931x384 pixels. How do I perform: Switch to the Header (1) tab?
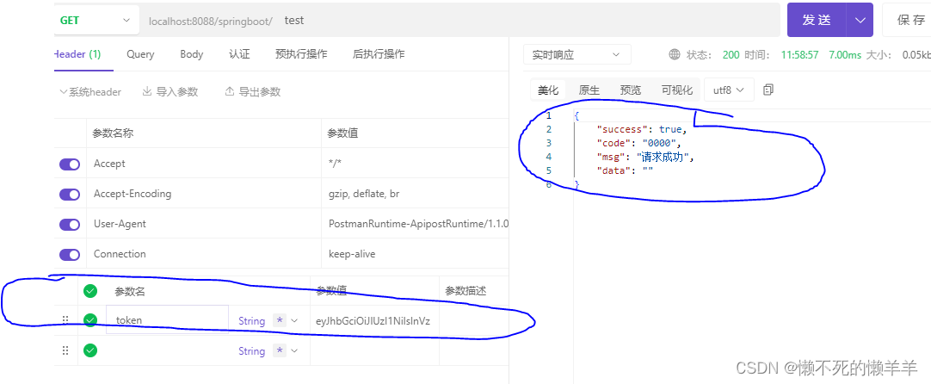(77, 54)
